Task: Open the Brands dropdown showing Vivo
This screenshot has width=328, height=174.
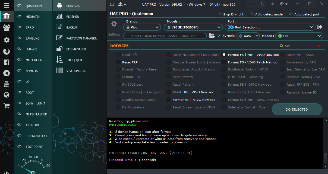Action: [142, 27]
